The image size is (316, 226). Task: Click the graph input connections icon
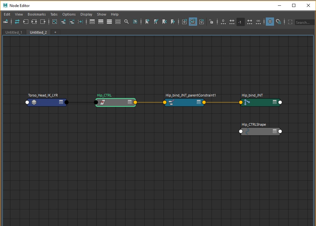(26, 22)
